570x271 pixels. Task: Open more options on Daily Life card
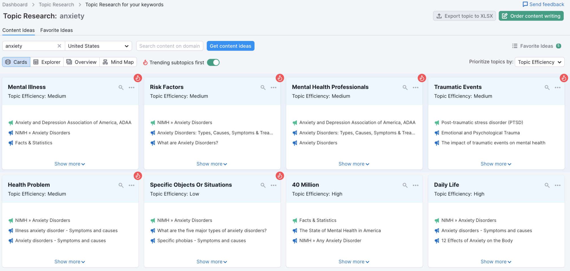pos(558,185)
